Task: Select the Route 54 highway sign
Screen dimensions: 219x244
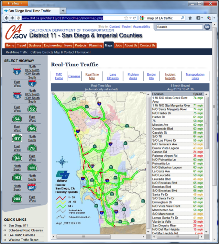Action: [x=17, y=119]
